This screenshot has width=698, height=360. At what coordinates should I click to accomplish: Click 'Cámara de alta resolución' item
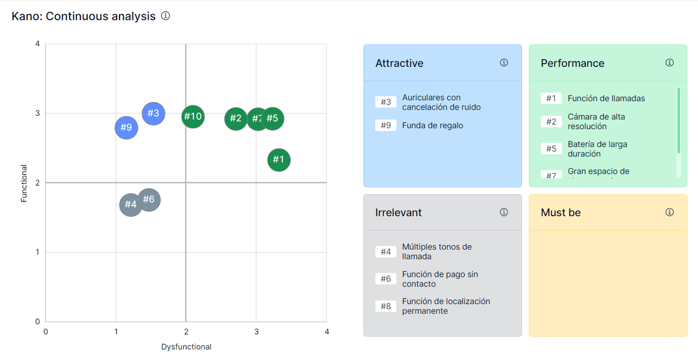tap(596, 122)
